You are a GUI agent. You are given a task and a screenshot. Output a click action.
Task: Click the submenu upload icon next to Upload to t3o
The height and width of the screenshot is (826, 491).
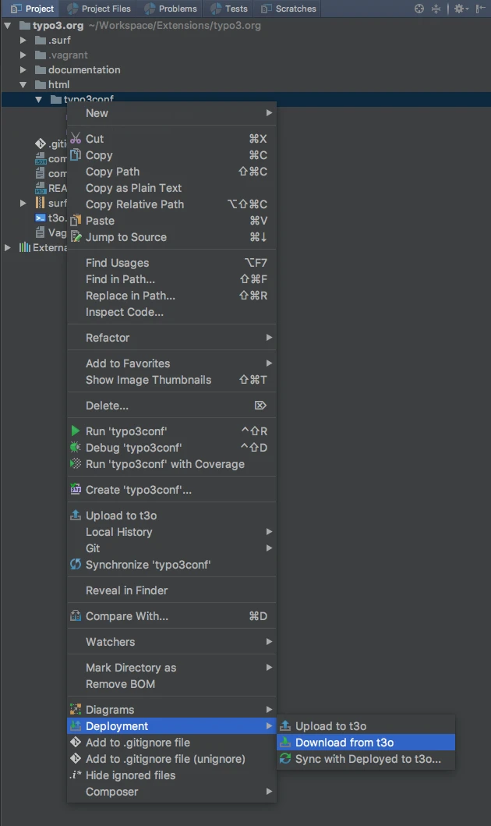coord(285,726)
